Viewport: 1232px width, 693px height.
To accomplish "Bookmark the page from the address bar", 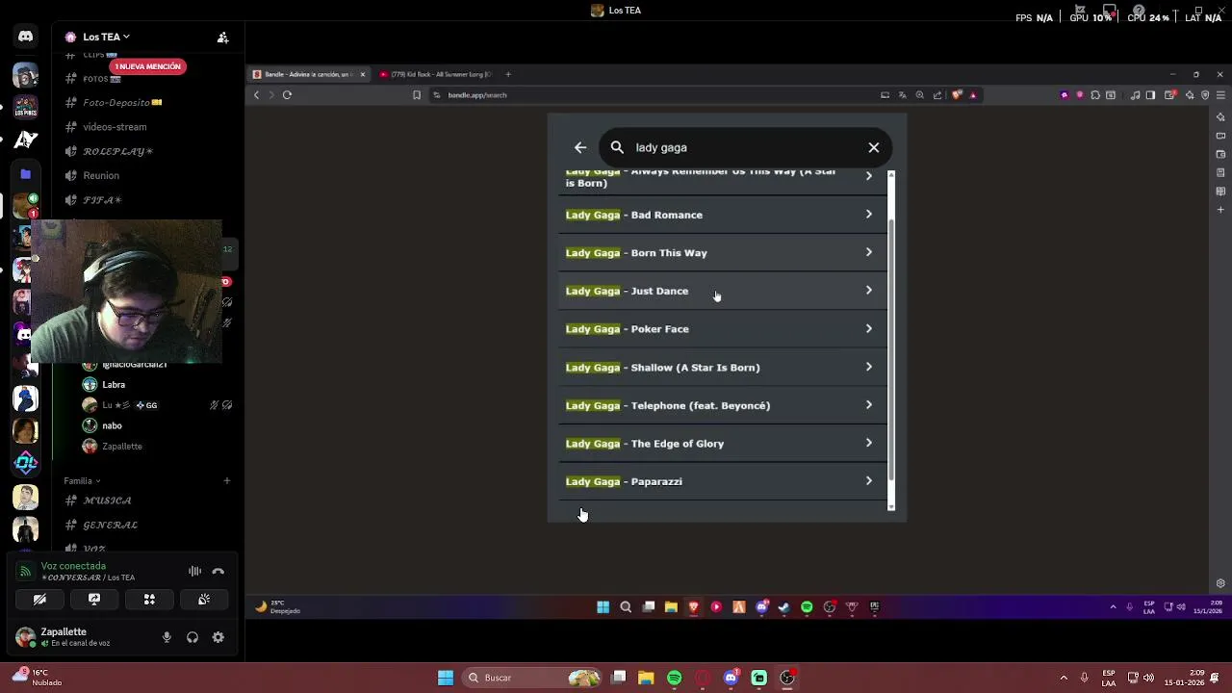I will 417,94.
